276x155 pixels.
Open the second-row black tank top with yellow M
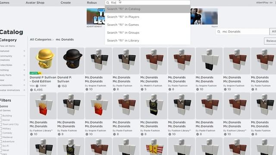click(x=154, y=106)
